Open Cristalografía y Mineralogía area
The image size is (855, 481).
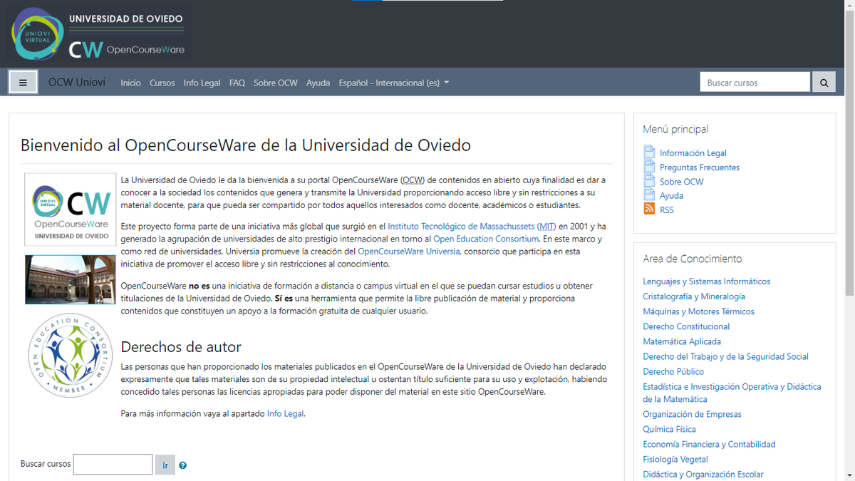(x=694, y=296)
